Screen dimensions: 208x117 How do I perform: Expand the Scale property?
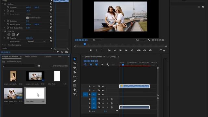pos(5,11)
